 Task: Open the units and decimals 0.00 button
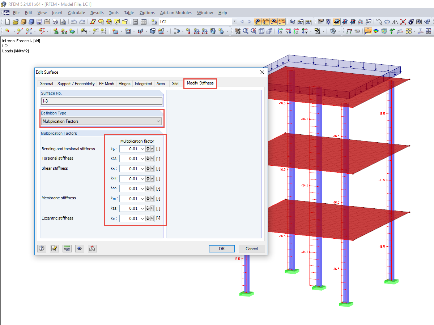click(67, 248)
